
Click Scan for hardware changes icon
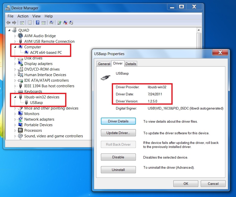[51, 23]
